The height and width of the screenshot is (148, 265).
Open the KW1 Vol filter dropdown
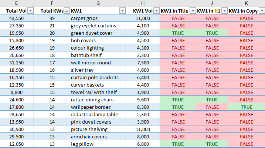pyautogui.click(x=156, y=11)
